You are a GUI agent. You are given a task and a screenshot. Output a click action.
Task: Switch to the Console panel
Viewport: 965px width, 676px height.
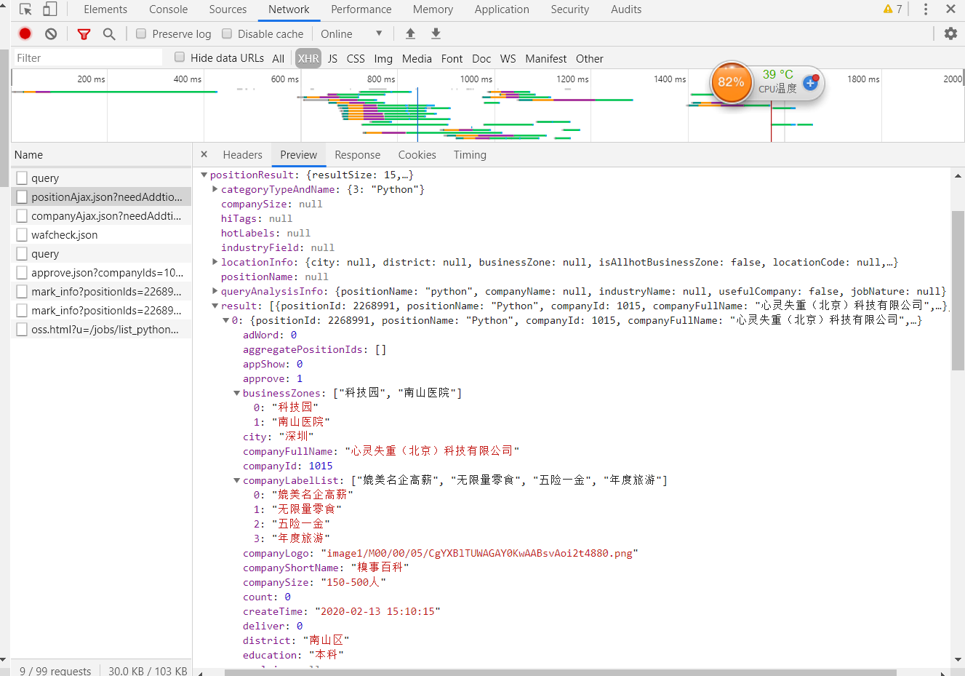tap(169, 9)
